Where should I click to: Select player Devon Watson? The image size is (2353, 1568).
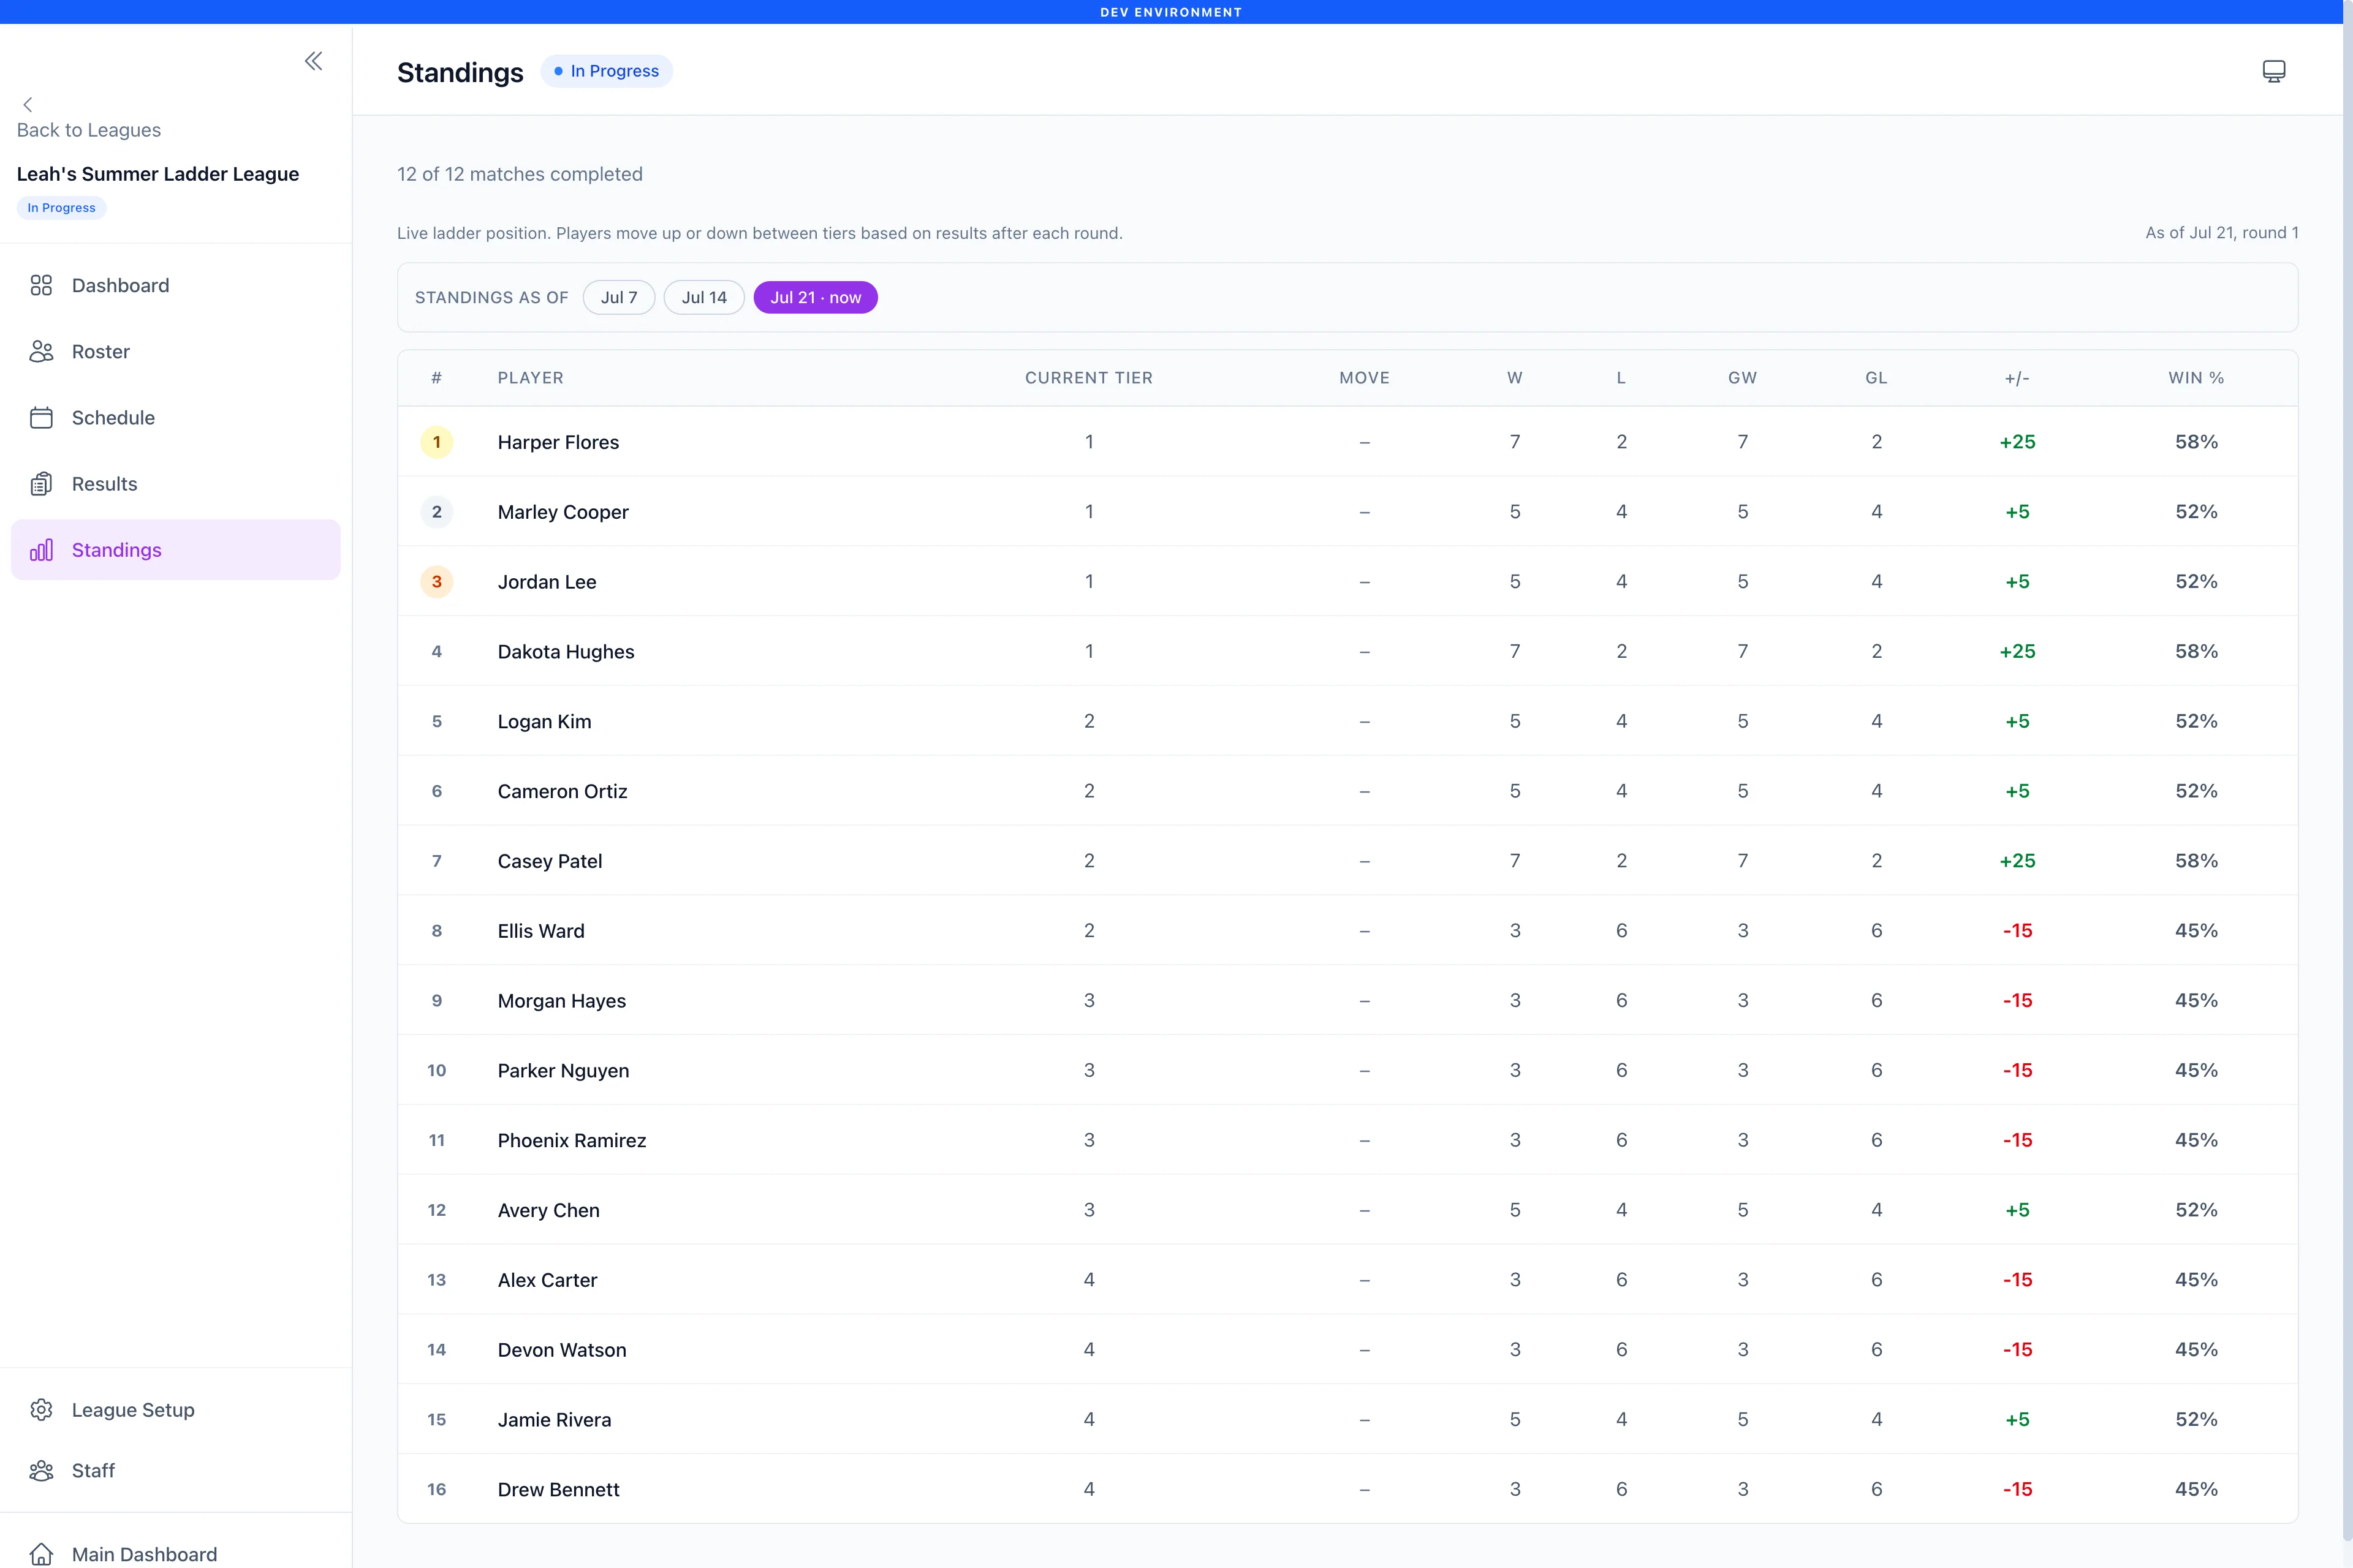click(563, 1350)
